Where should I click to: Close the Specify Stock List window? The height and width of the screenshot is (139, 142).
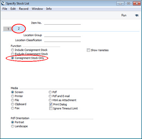pos(137,4)
